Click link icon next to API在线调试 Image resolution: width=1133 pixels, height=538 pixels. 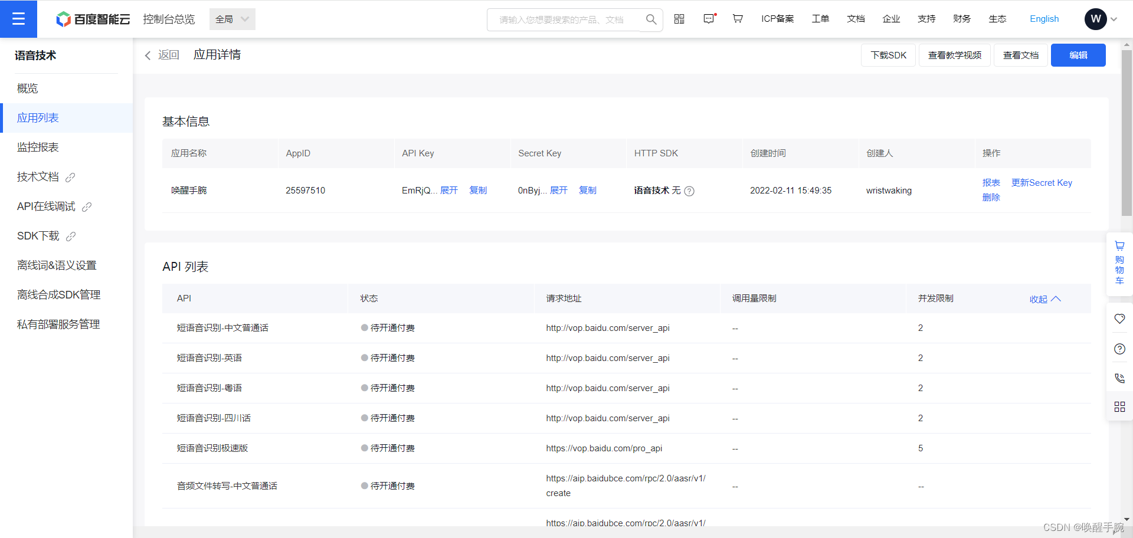pyautogui.click(x=87, y=206)
